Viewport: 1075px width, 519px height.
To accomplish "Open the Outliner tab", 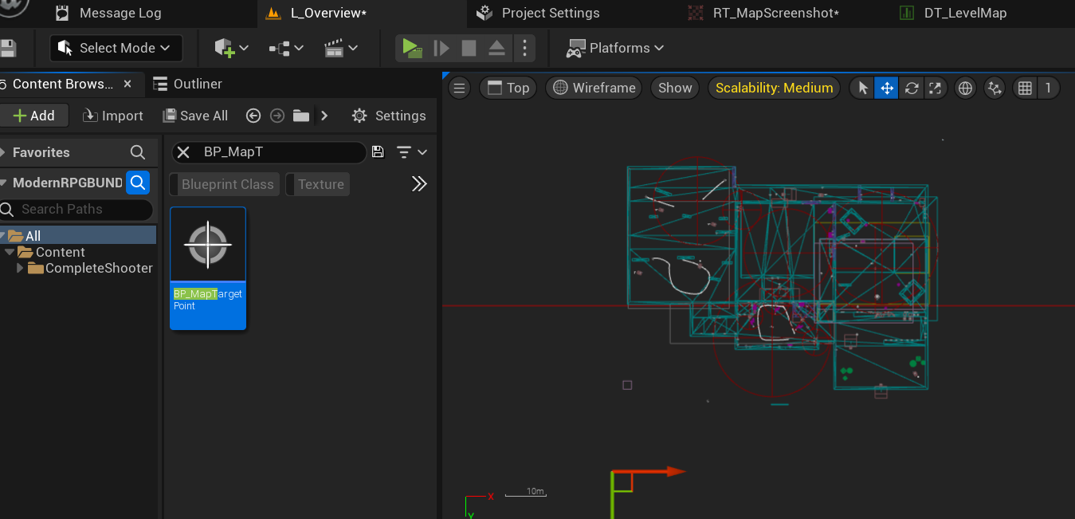I will tap(188, 84).
